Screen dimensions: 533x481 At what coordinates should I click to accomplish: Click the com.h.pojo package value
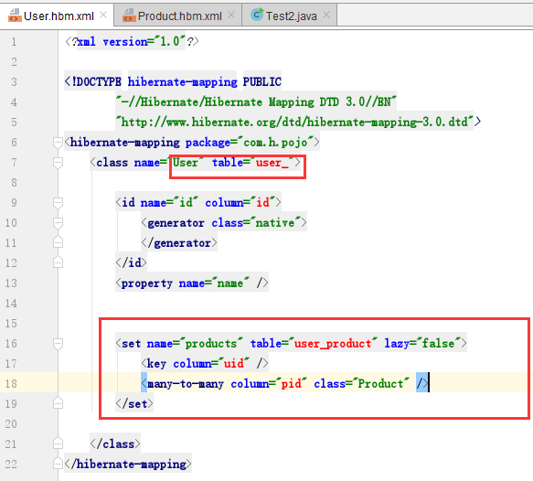pos(275,143)
